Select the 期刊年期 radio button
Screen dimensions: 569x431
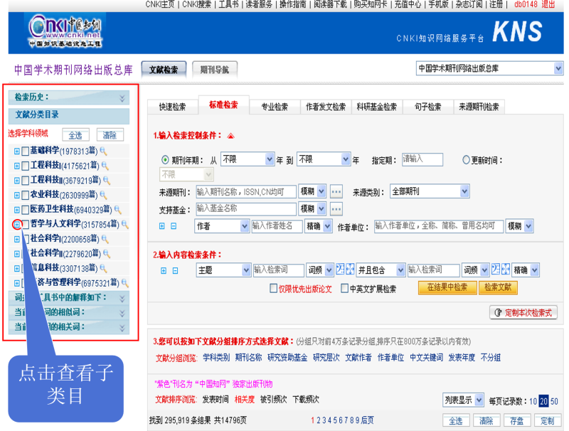pyautogui.click(x=165, y=159)
